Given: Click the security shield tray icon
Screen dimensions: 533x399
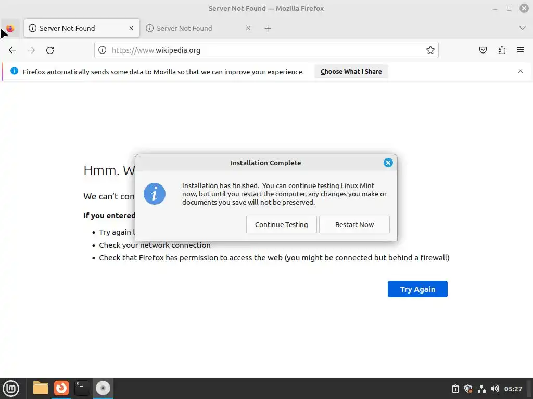Looking at the screenshot, I should coord(468,389).
